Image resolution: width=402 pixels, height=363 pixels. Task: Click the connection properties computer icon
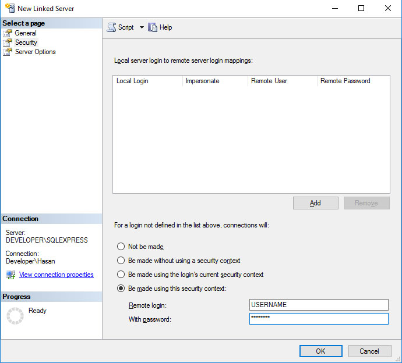[x=10, y=275]
